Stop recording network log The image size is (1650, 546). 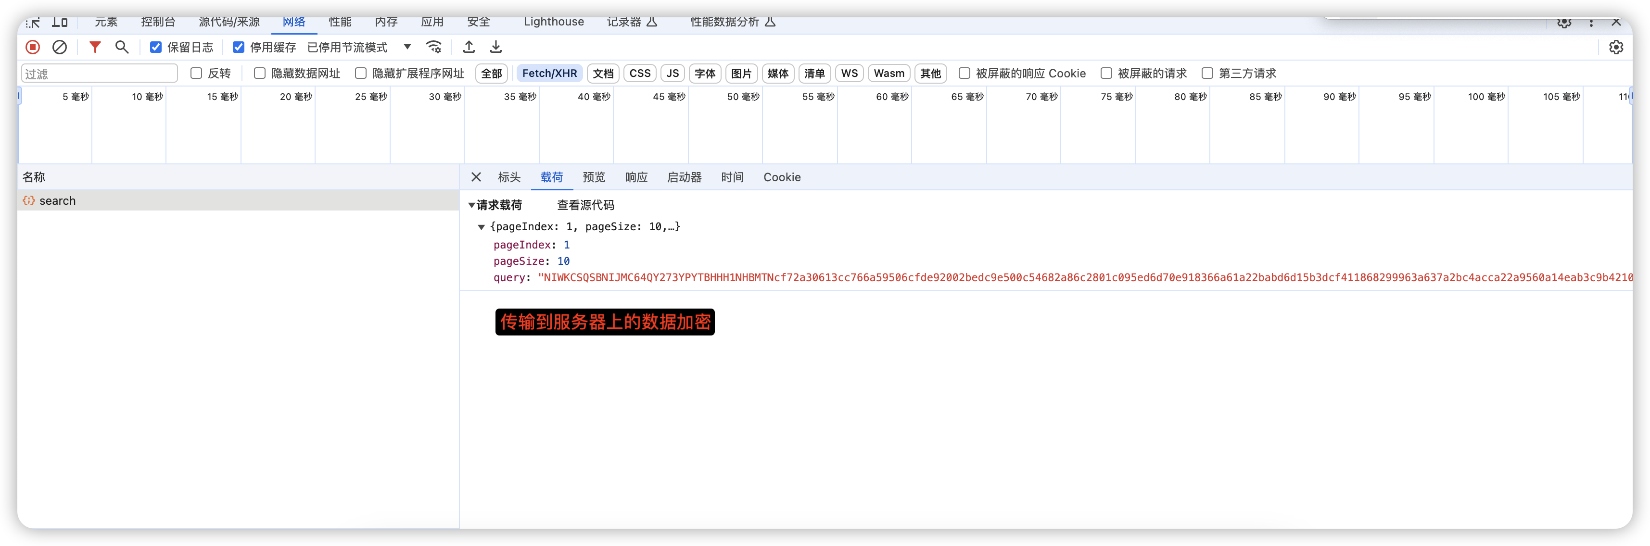33,48
